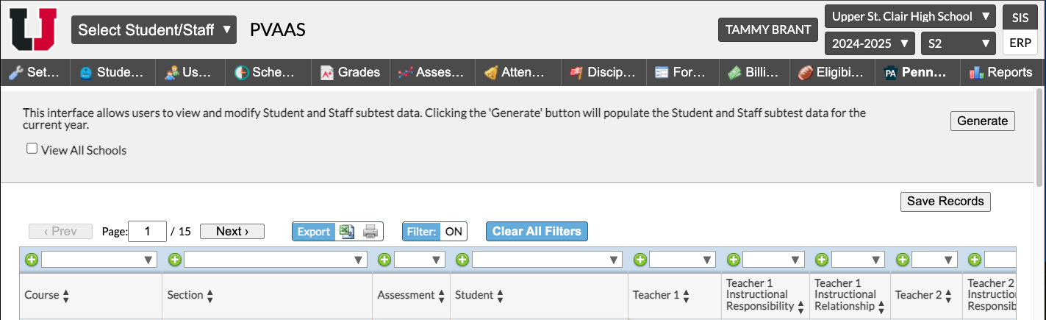Open the Reports menu
Image resolution: width=1046 pixels, height=320 pixels.
point(1000,72)
